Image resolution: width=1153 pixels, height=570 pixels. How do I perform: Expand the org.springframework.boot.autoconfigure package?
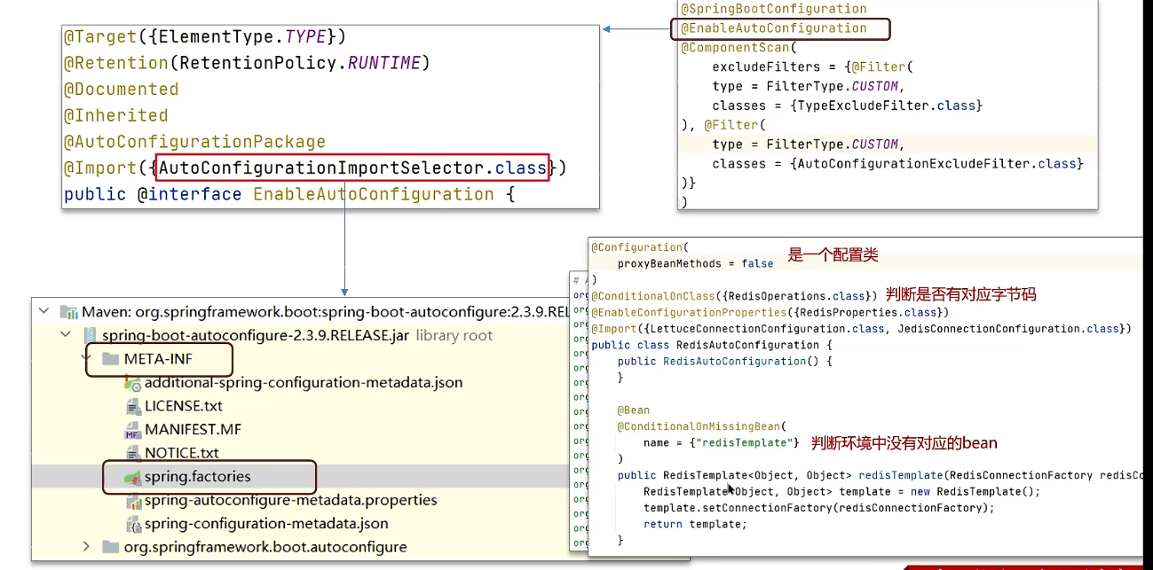86,547
